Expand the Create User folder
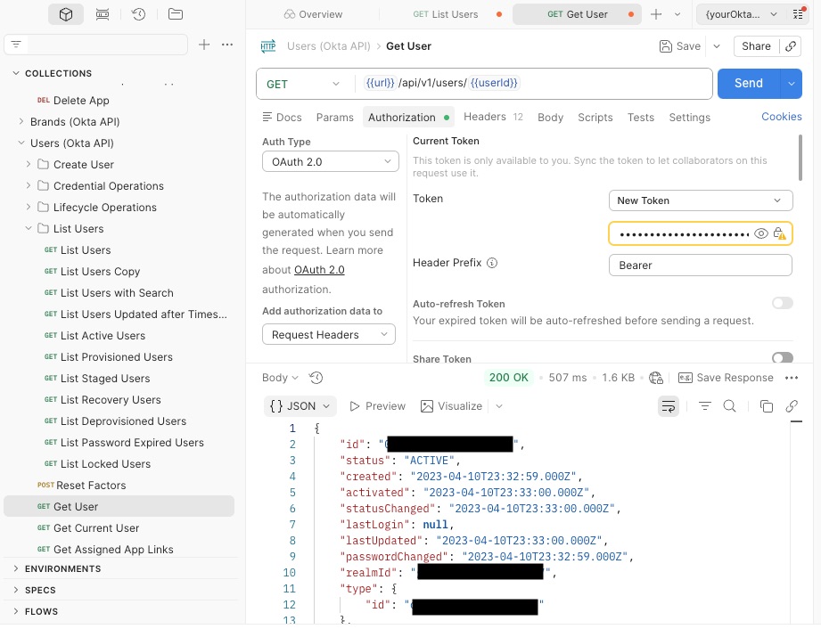The height and width of the screenshot is (629, 821). [29, 164]
